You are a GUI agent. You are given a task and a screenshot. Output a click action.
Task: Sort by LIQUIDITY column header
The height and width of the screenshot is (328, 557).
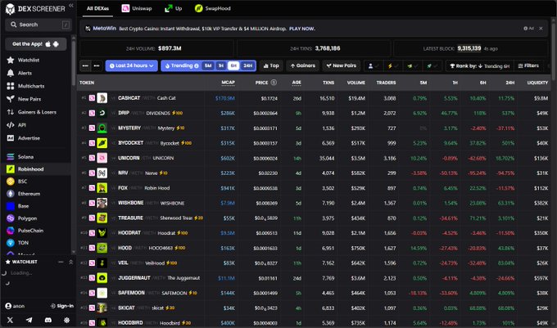[537, 83]
